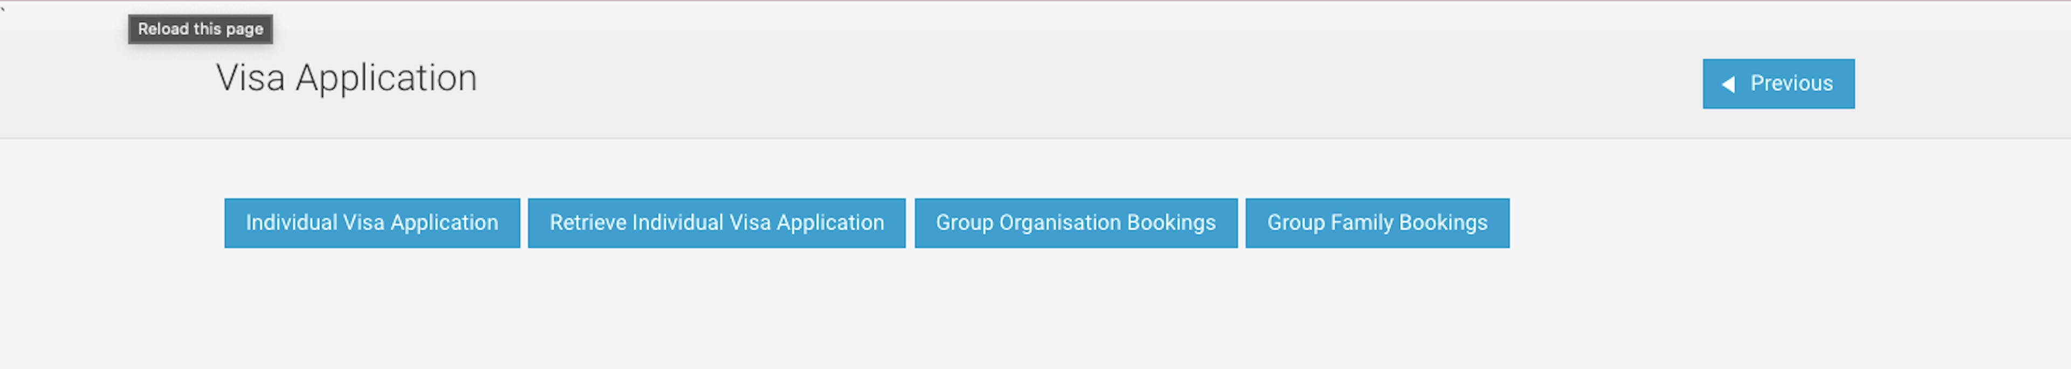Click the Family bookings blue button
Screen dimensions: 2071x369
coord(1377,223)
